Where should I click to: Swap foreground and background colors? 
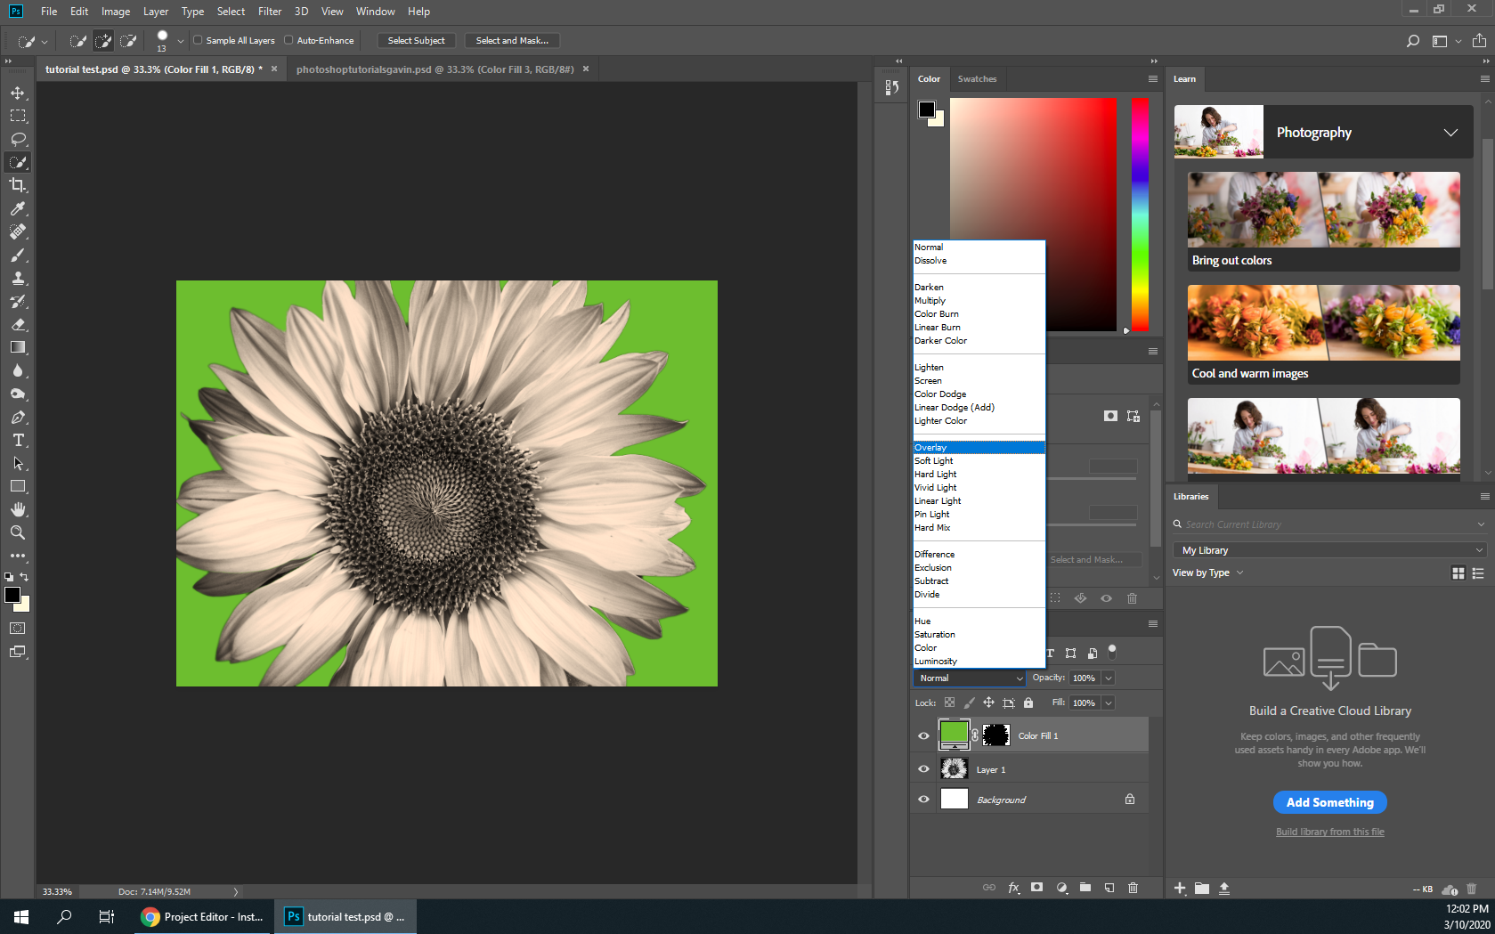(25, 577)
